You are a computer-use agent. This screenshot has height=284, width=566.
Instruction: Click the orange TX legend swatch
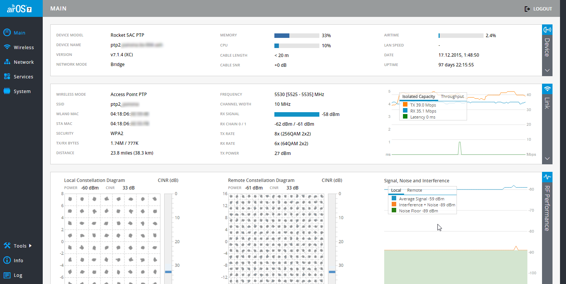coord(405,105)
